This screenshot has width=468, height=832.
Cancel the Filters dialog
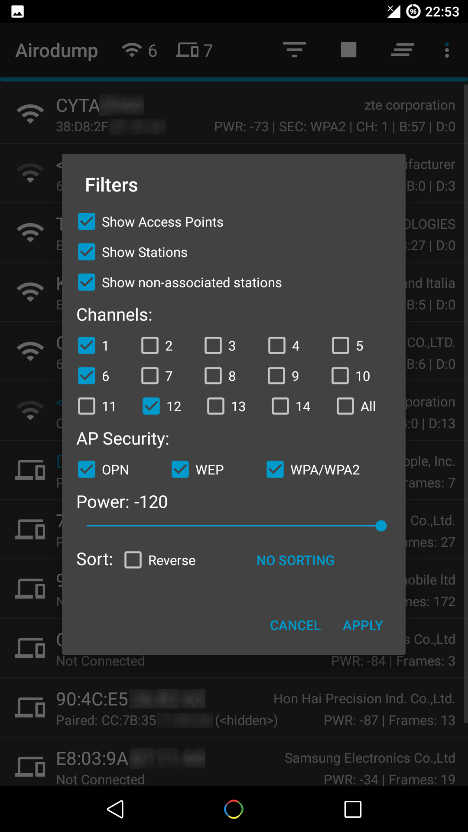click(295, 625)
